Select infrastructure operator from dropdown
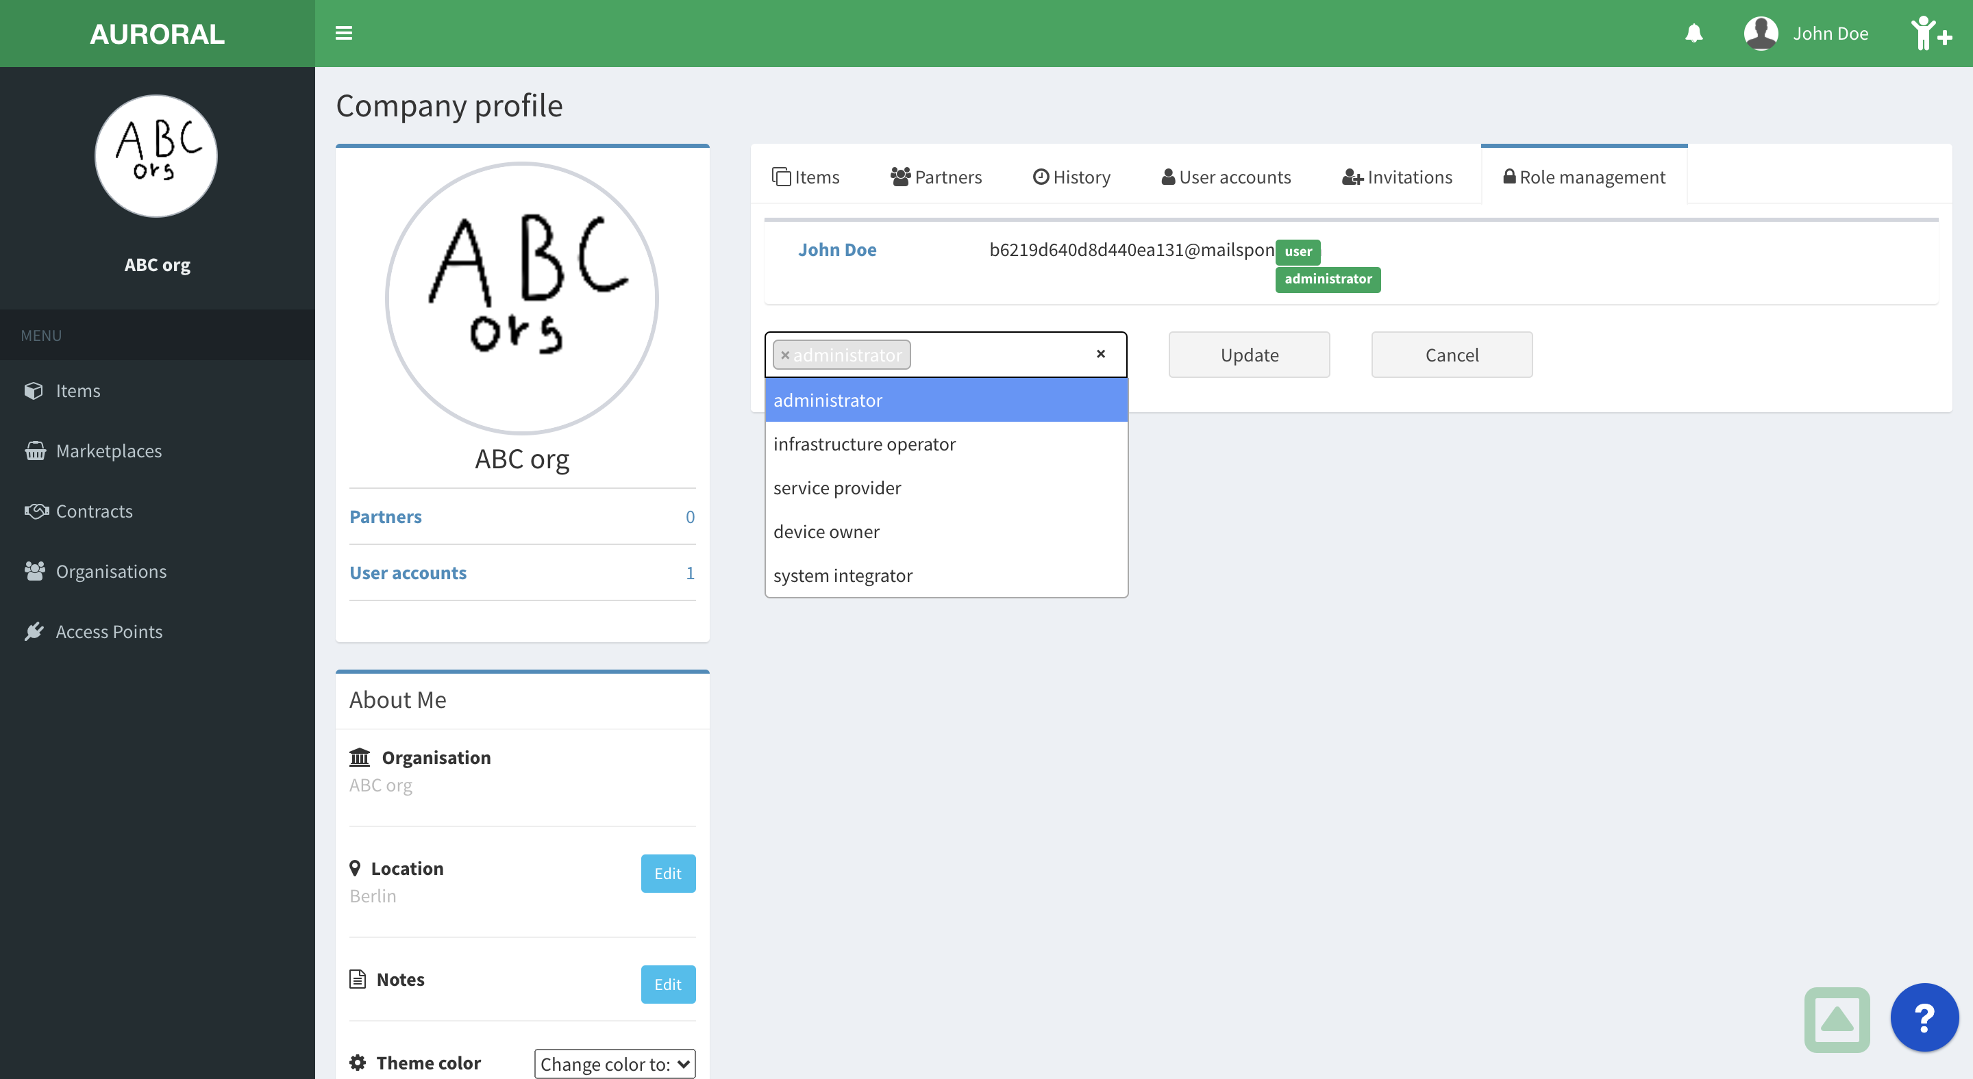Image resolution: width=1973 pixels, height=1079 pixels. pyautogui.click(x=864, y=442)
